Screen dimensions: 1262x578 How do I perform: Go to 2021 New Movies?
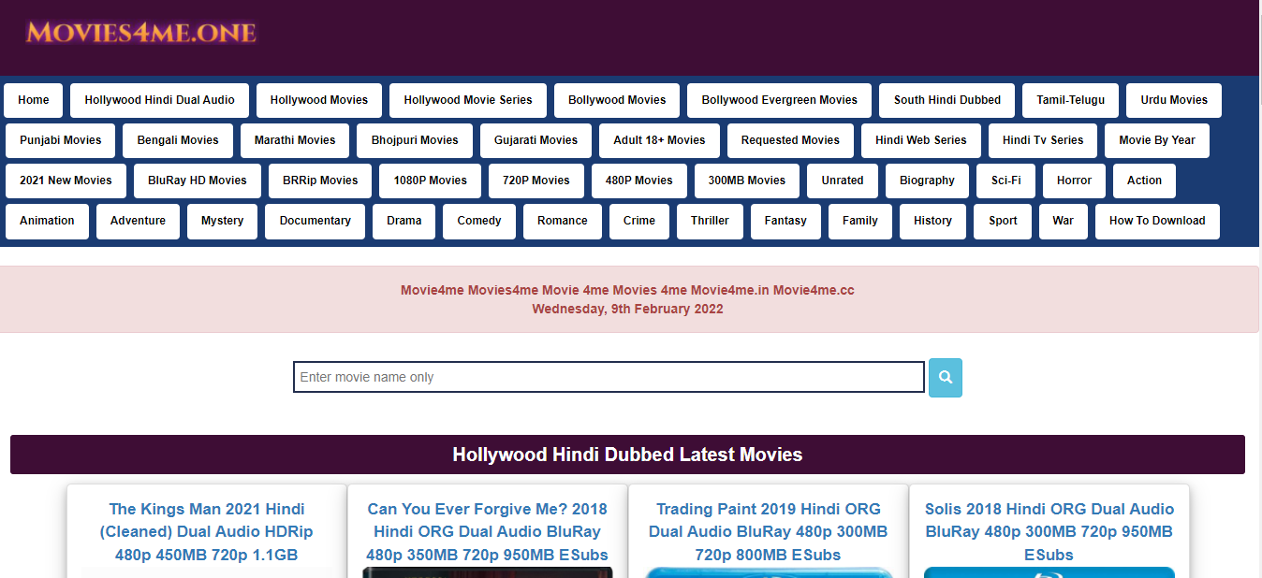(x=66, y=181)
